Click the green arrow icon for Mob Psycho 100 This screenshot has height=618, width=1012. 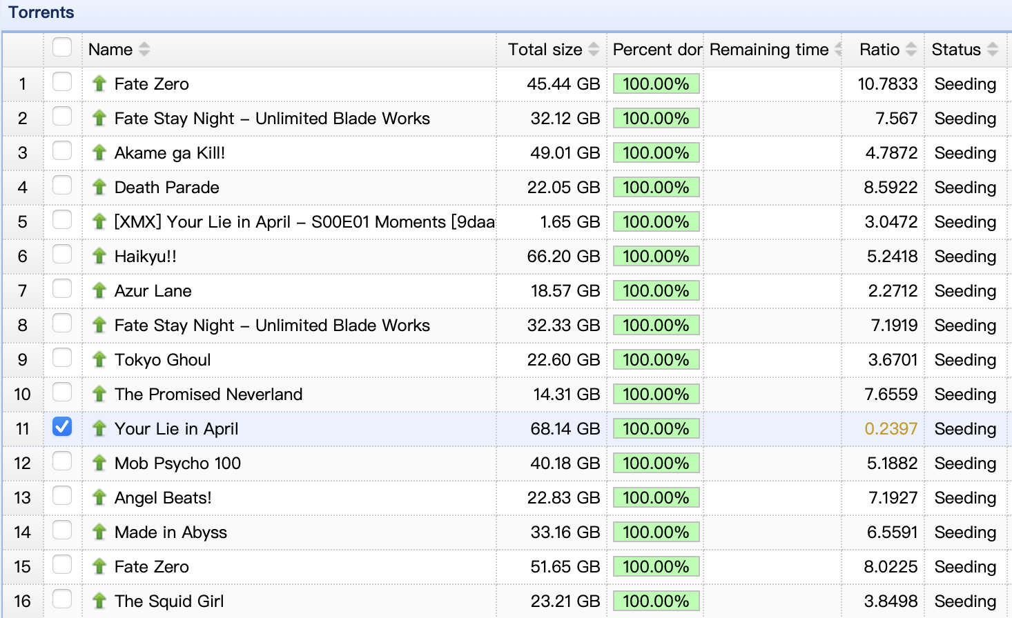[99, 463]
